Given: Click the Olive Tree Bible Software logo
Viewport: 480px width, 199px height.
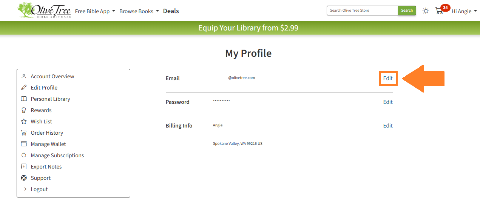Looking at the screenshot, I should (44, 10).
